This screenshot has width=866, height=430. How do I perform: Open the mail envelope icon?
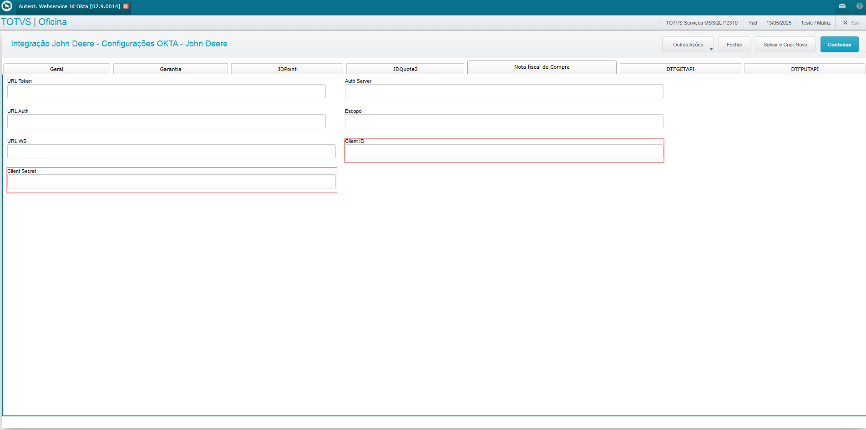point(842,6)
